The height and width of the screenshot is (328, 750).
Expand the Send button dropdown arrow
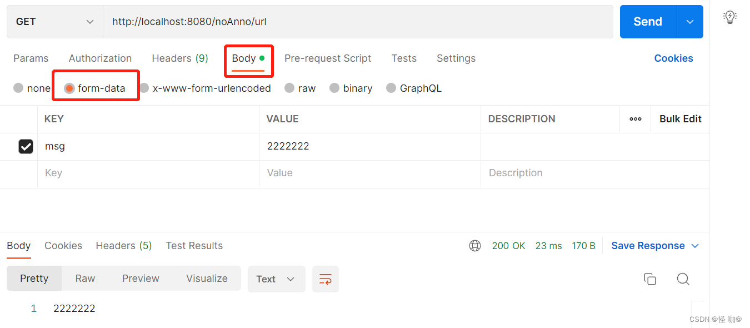coord(690,22)
